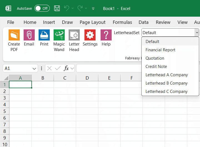Open the Letter Head tool
The image size is (200, 147).
(x=74, y=35)
